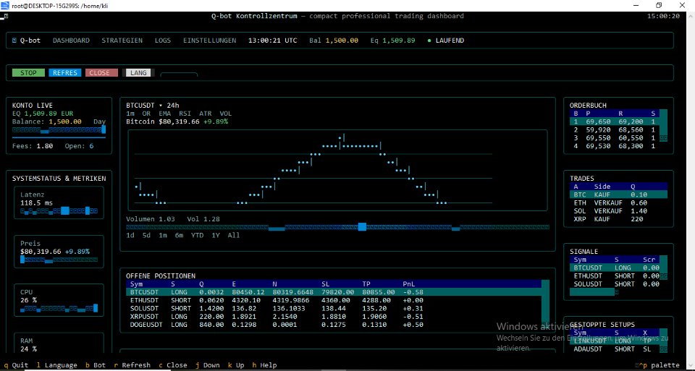Toggle the OR indicator on the chart
Screen dimensions: 695x371
pos(146,114)
